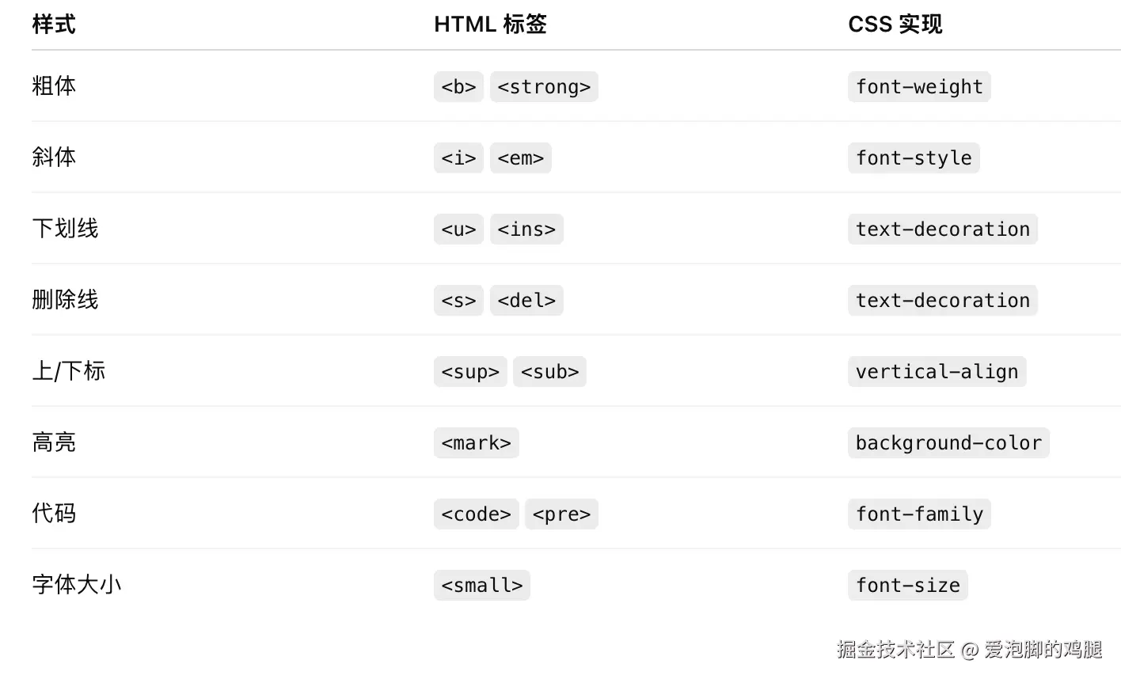The width and height of the screenshot is (1121, 679).
Task: Click text-decoration in the 下划线 row
Action: point(942,229)
